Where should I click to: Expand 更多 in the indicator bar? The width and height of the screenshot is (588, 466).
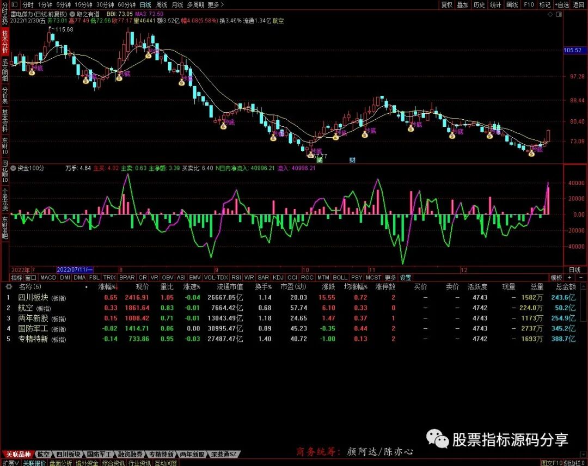pyautogui.click(x=390, y=278)
